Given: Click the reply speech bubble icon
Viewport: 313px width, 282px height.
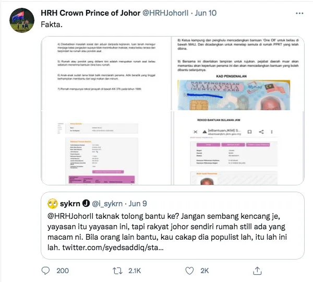Looking at the screenshot, I should [45, 271].
